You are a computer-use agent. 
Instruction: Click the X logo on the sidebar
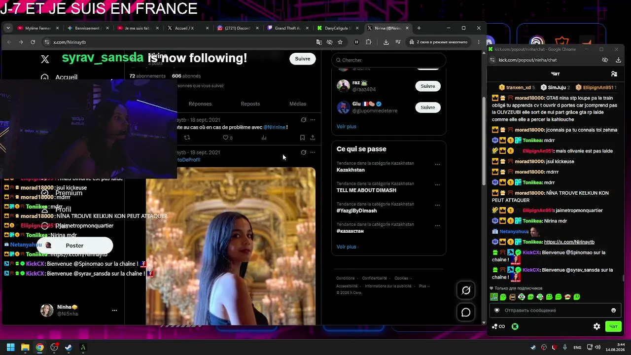pos(45,59)
